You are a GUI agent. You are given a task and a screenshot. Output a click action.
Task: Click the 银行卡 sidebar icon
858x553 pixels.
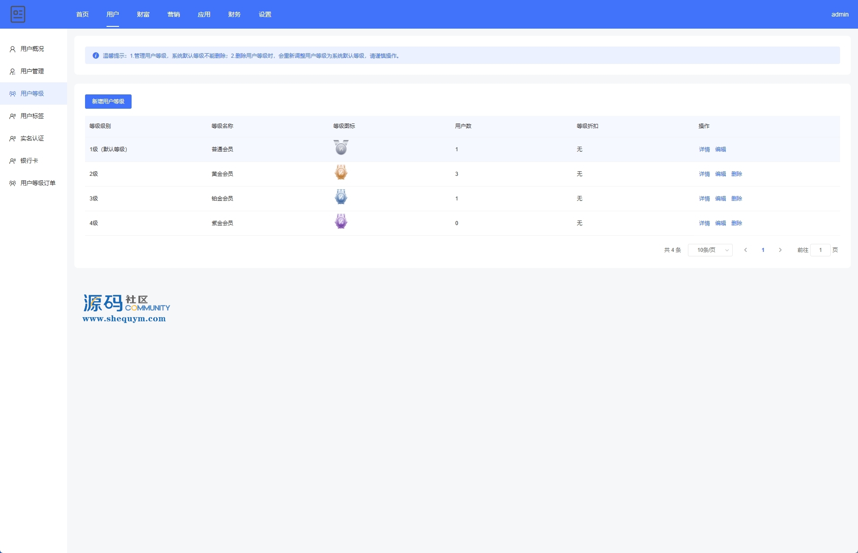13,161
